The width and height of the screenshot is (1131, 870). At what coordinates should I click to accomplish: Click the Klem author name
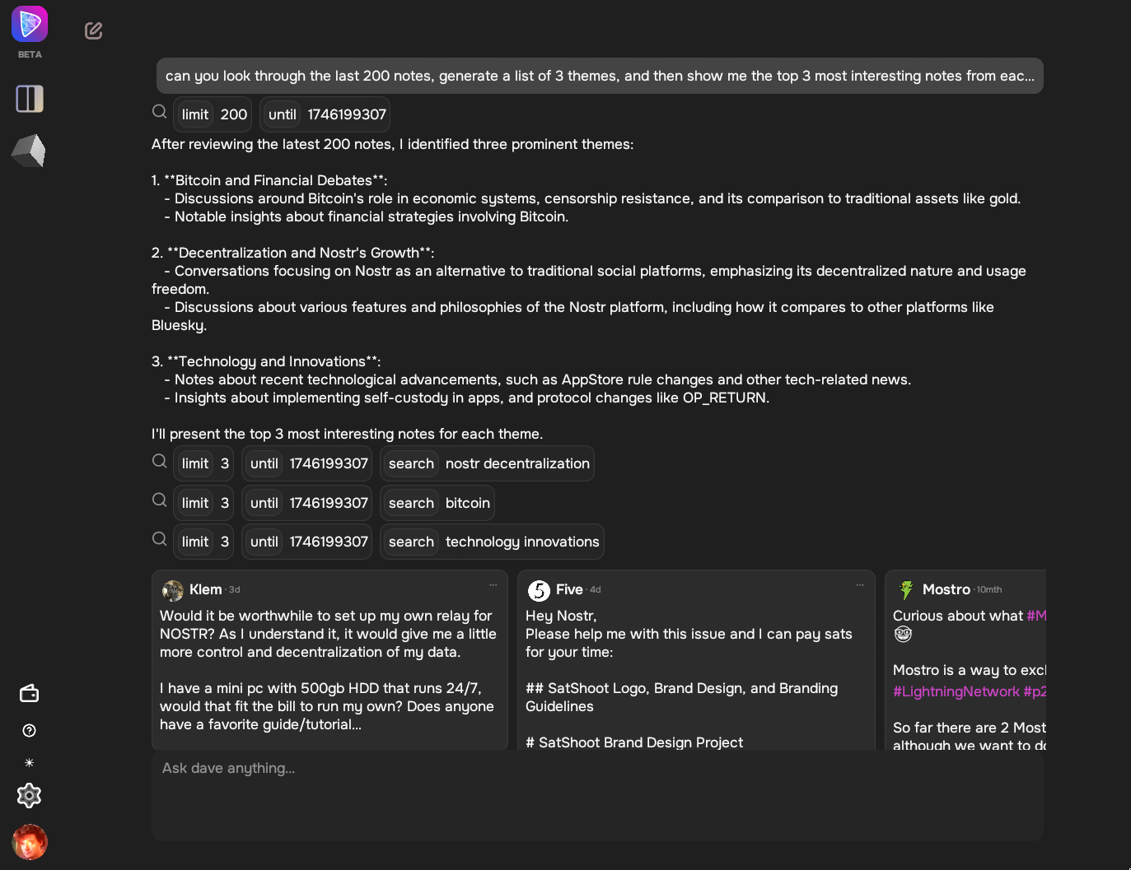pos(206,589)
